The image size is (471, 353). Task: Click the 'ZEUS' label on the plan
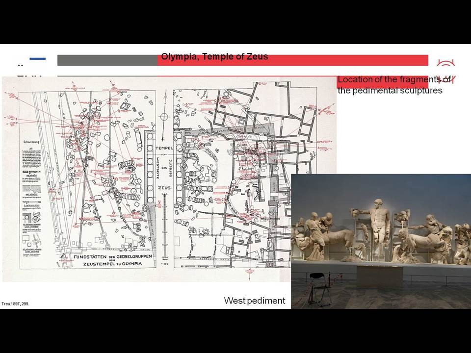point(164,188)
